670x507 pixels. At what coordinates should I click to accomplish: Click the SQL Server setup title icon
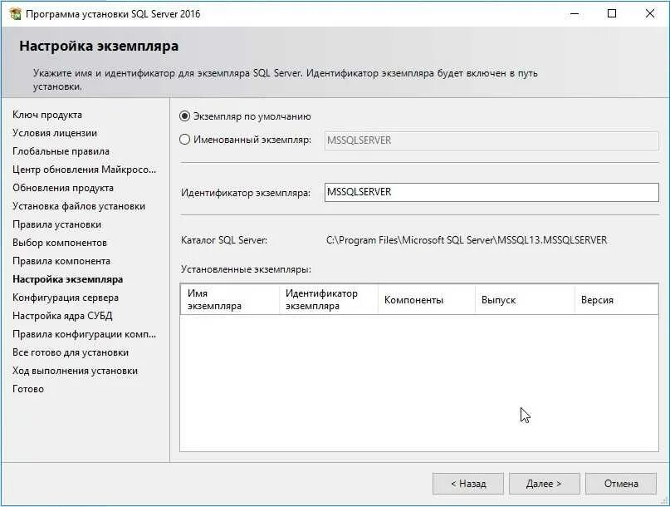(x=15, y=13)
